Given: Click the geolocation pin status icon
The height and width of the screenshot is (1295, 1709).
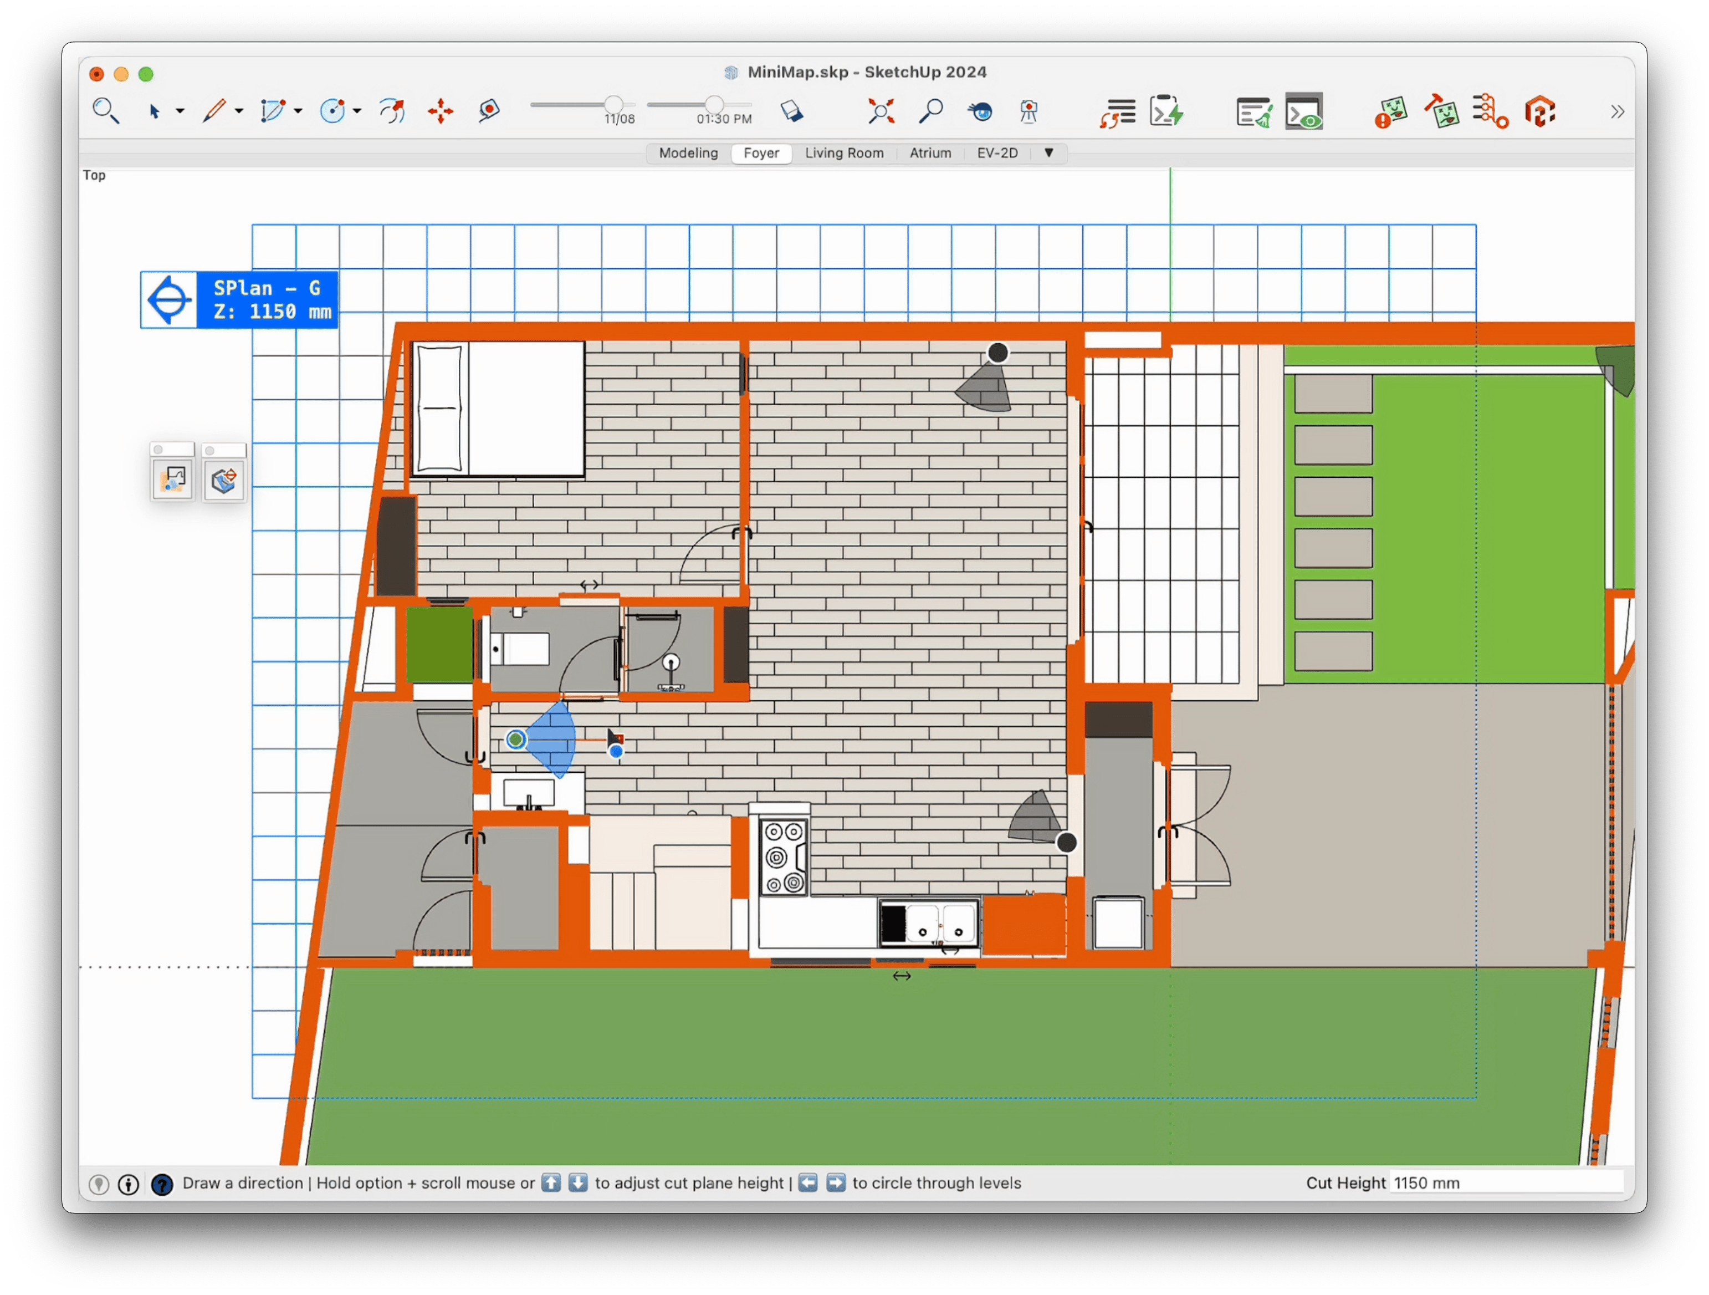Looking at the screenshot, I should [x=99, y=1184].
